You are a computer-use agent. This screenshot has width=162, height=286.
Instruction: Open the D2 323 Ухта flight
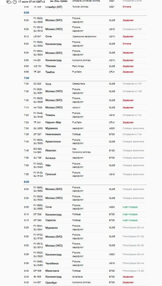[x=85, y=84]
